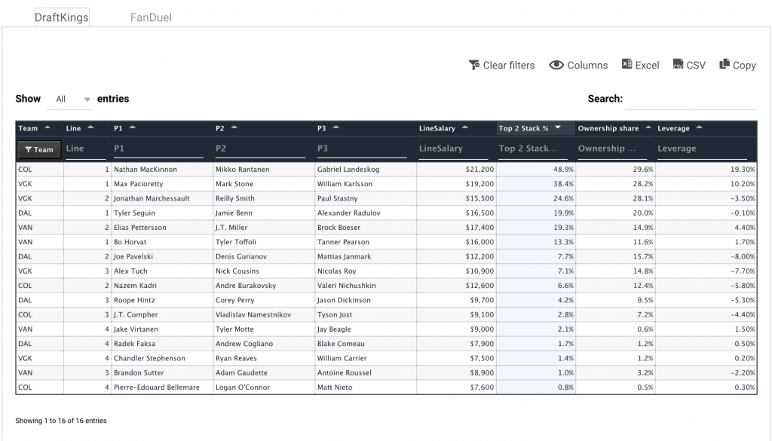Select the J.T. Compher cell
The image size is (772, 441).
coord(162,314)
